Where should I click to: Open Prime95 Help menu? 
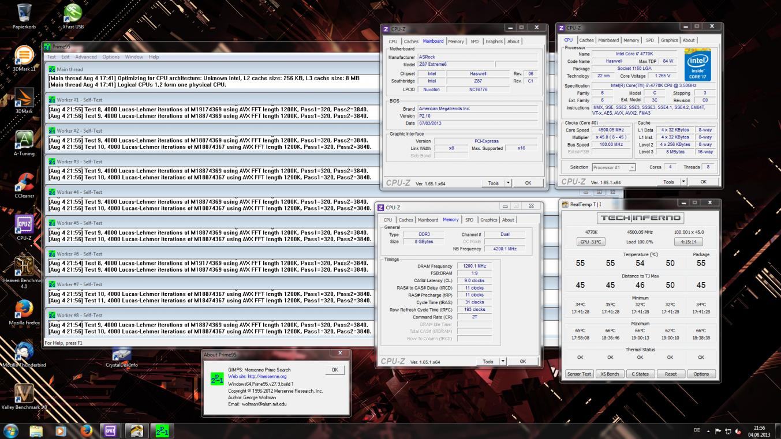[x=154, y=57]
